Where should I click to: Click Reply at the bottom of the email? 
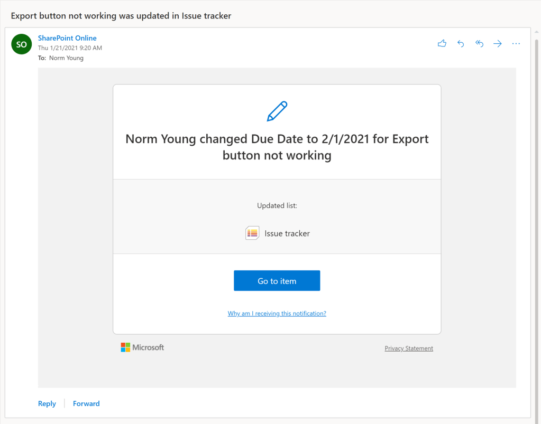[x=47, y=403]
